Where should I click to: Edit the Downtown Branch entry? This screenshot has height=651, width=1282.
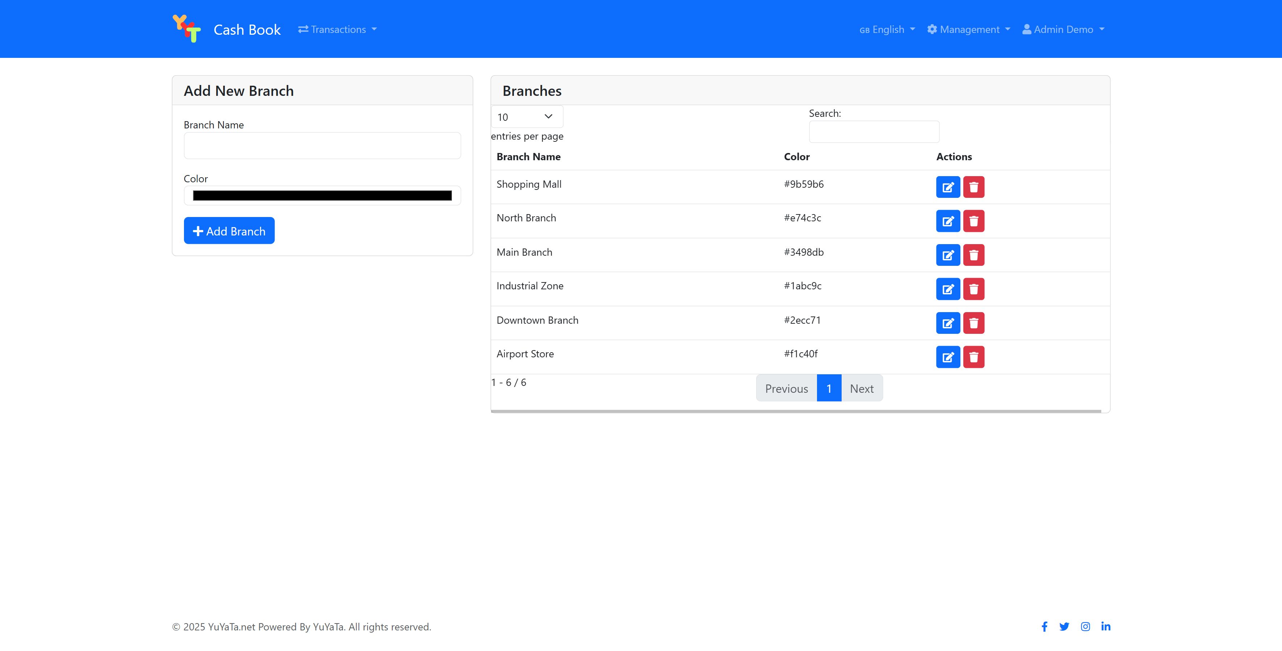[948, 323]
